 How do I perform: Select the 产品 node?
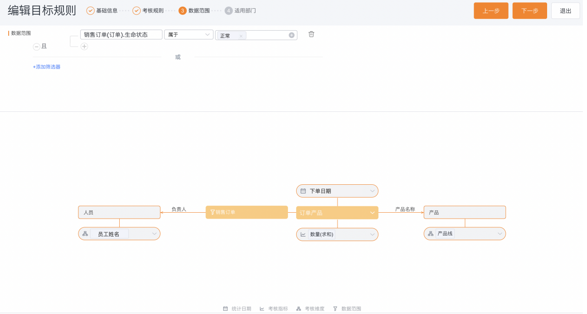465,212
